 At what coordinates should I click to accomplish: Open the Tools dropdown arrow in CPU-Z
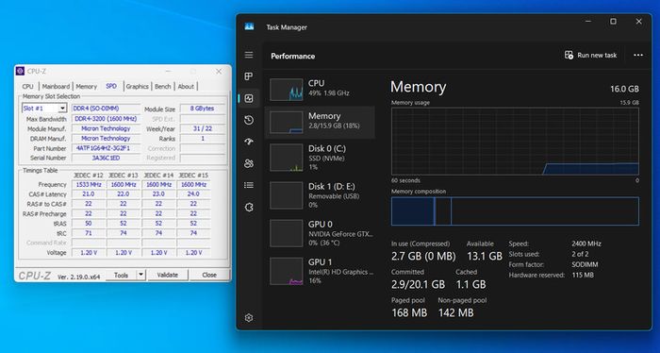click(x=141, y=275)
